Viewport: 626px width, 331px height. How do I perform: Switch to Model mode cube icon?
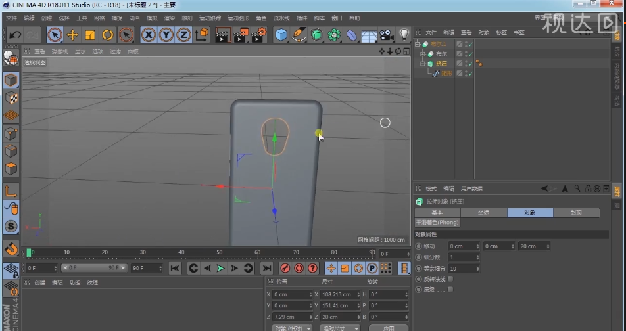(11, 80)
